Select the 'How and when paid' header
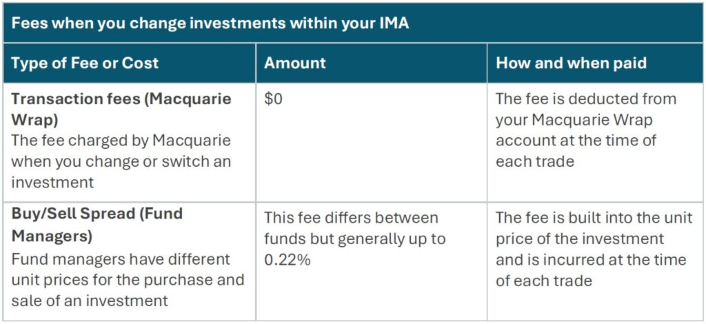 tap(572, 63)
